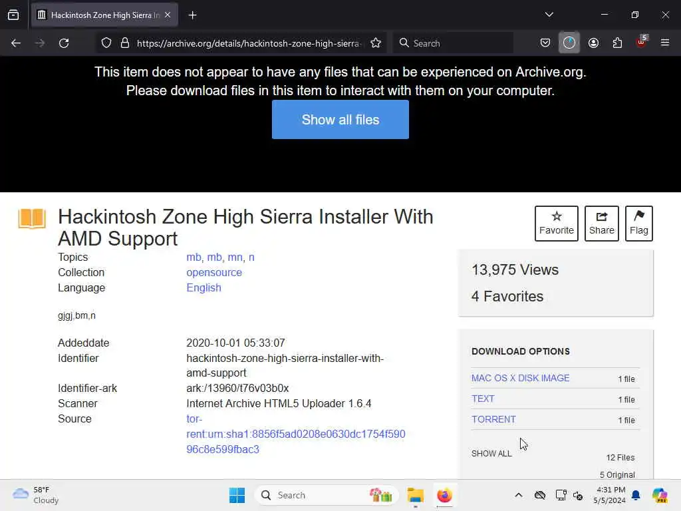This screenshot has width=681, height=511.
Task: Download the TORRENT file
Action: [494, 419]
